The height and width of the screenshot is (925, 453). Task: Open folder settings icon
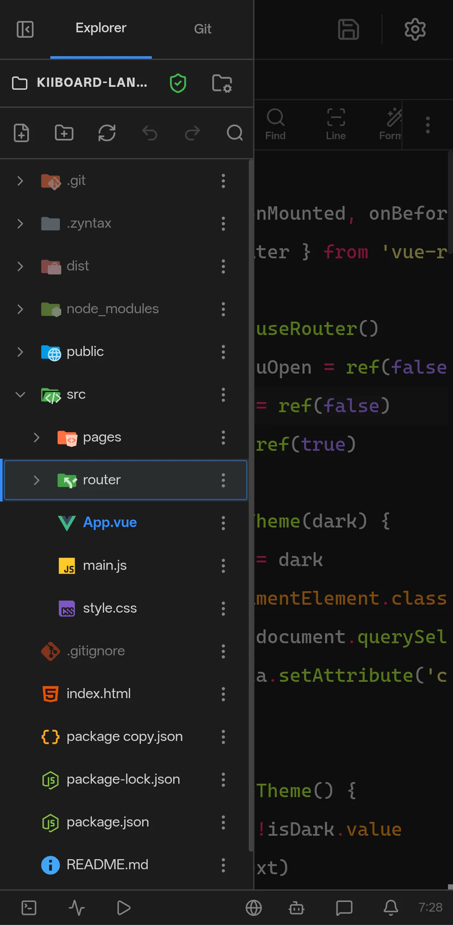click(x=222, y=83)
